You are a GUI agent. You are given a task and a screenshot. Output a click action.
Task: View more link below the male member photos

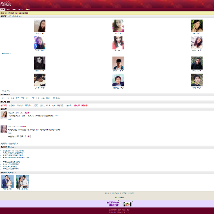tap(6, 91)
